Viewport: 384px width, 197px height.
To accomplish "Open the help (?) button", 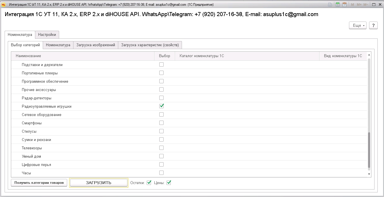I will (x=373, y=25).
